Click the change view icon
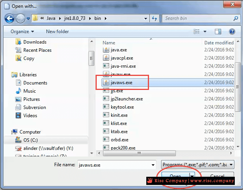 pyautogui.click(x=197, y=32)
